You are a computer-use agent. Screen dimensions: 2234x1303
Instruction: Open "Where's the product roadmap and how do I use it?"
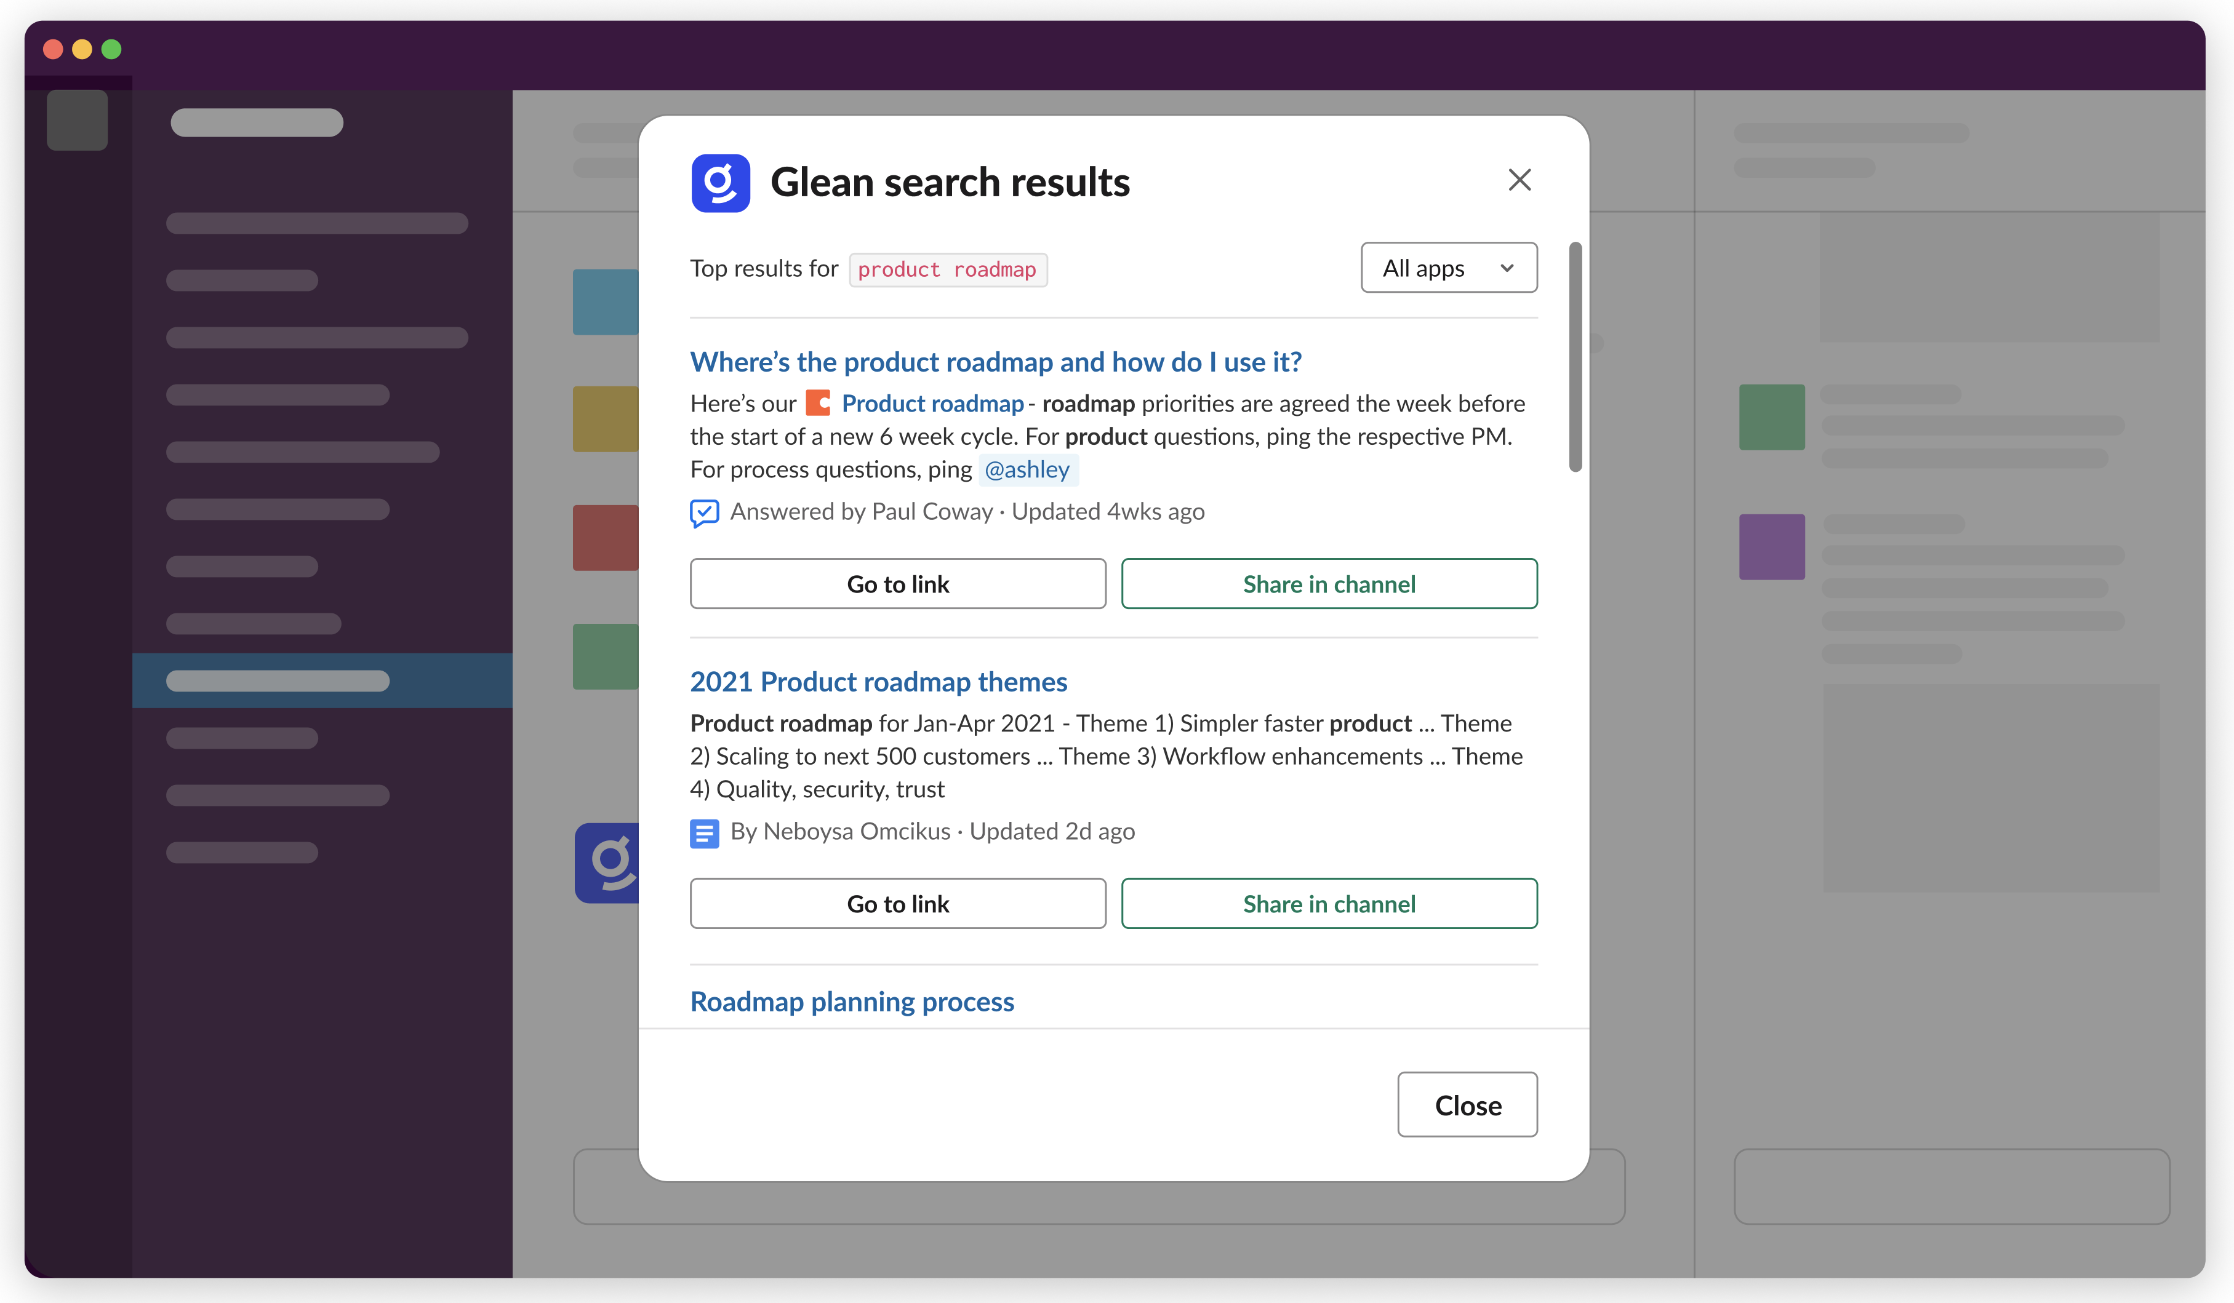pyautogui.click(x=996, y=362)
